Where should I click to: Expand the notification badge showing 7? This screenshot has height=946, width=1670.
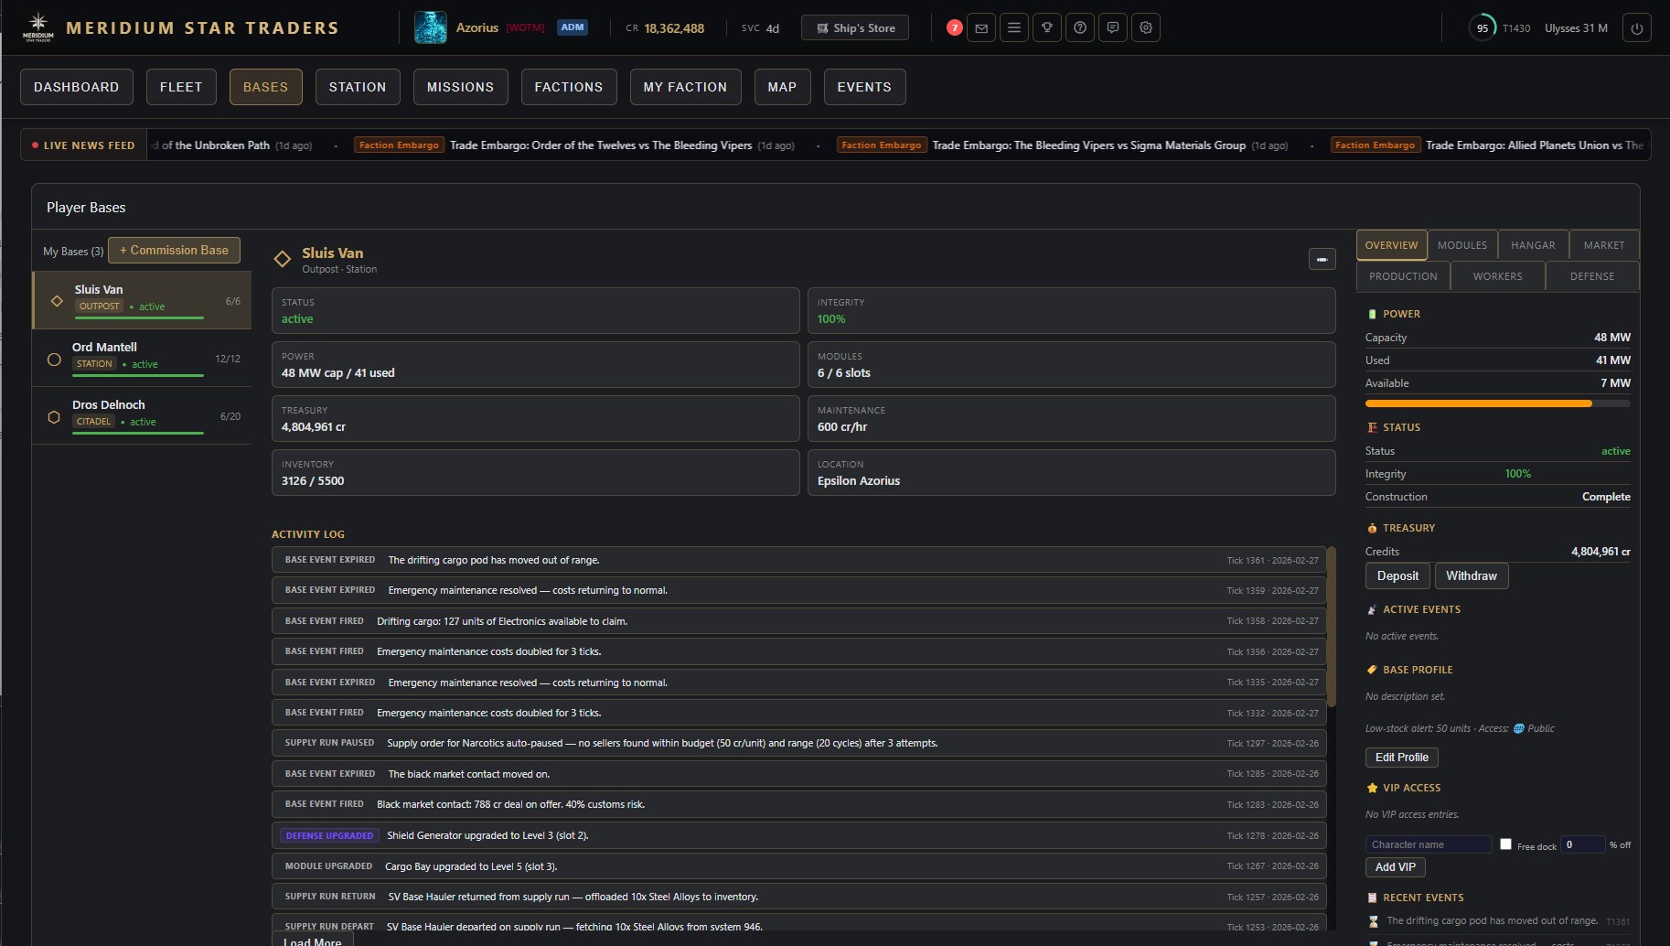[x=954, y=27]
